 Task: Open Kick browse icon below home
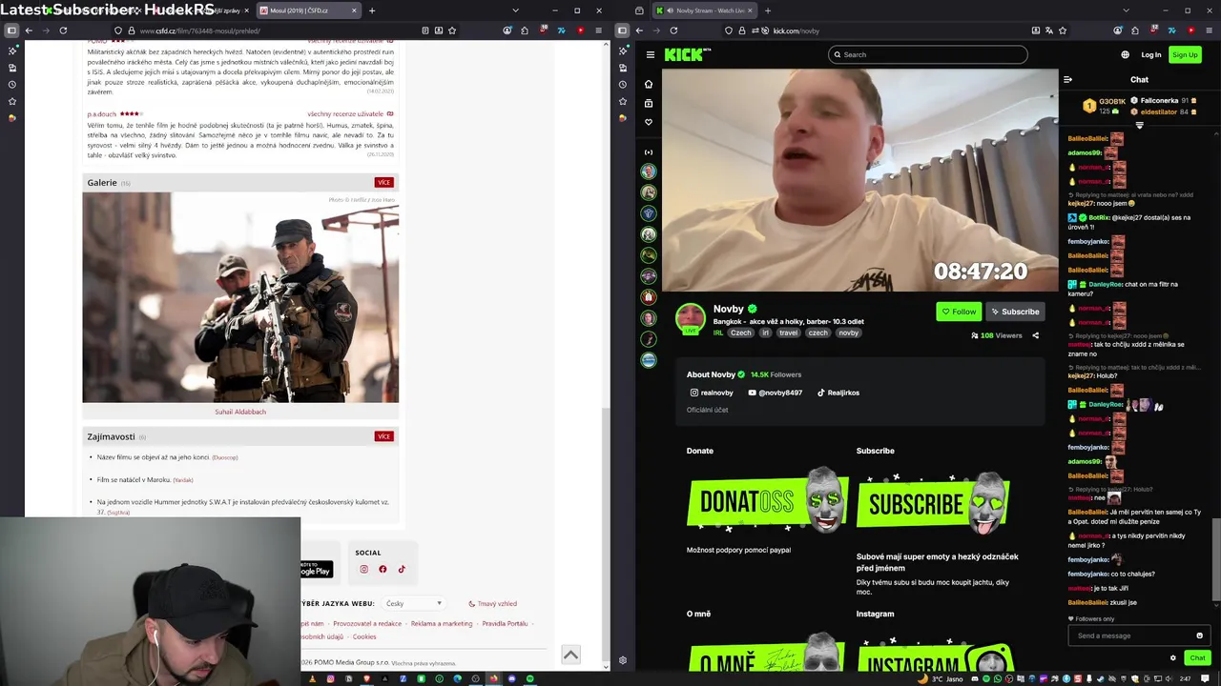(649, 103)
